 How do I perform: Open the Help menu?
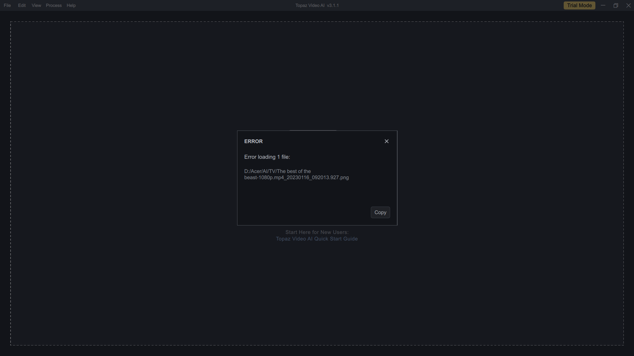(x=71, y=6)
